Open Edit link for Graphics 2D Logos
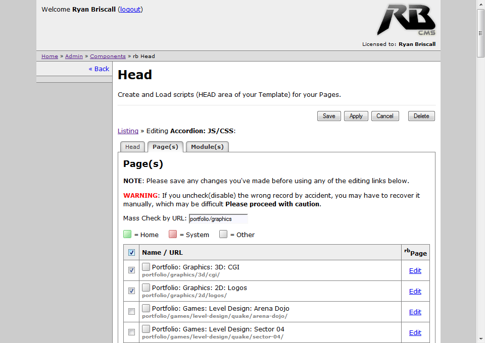The image size is (485, 343). coord(415,291)
